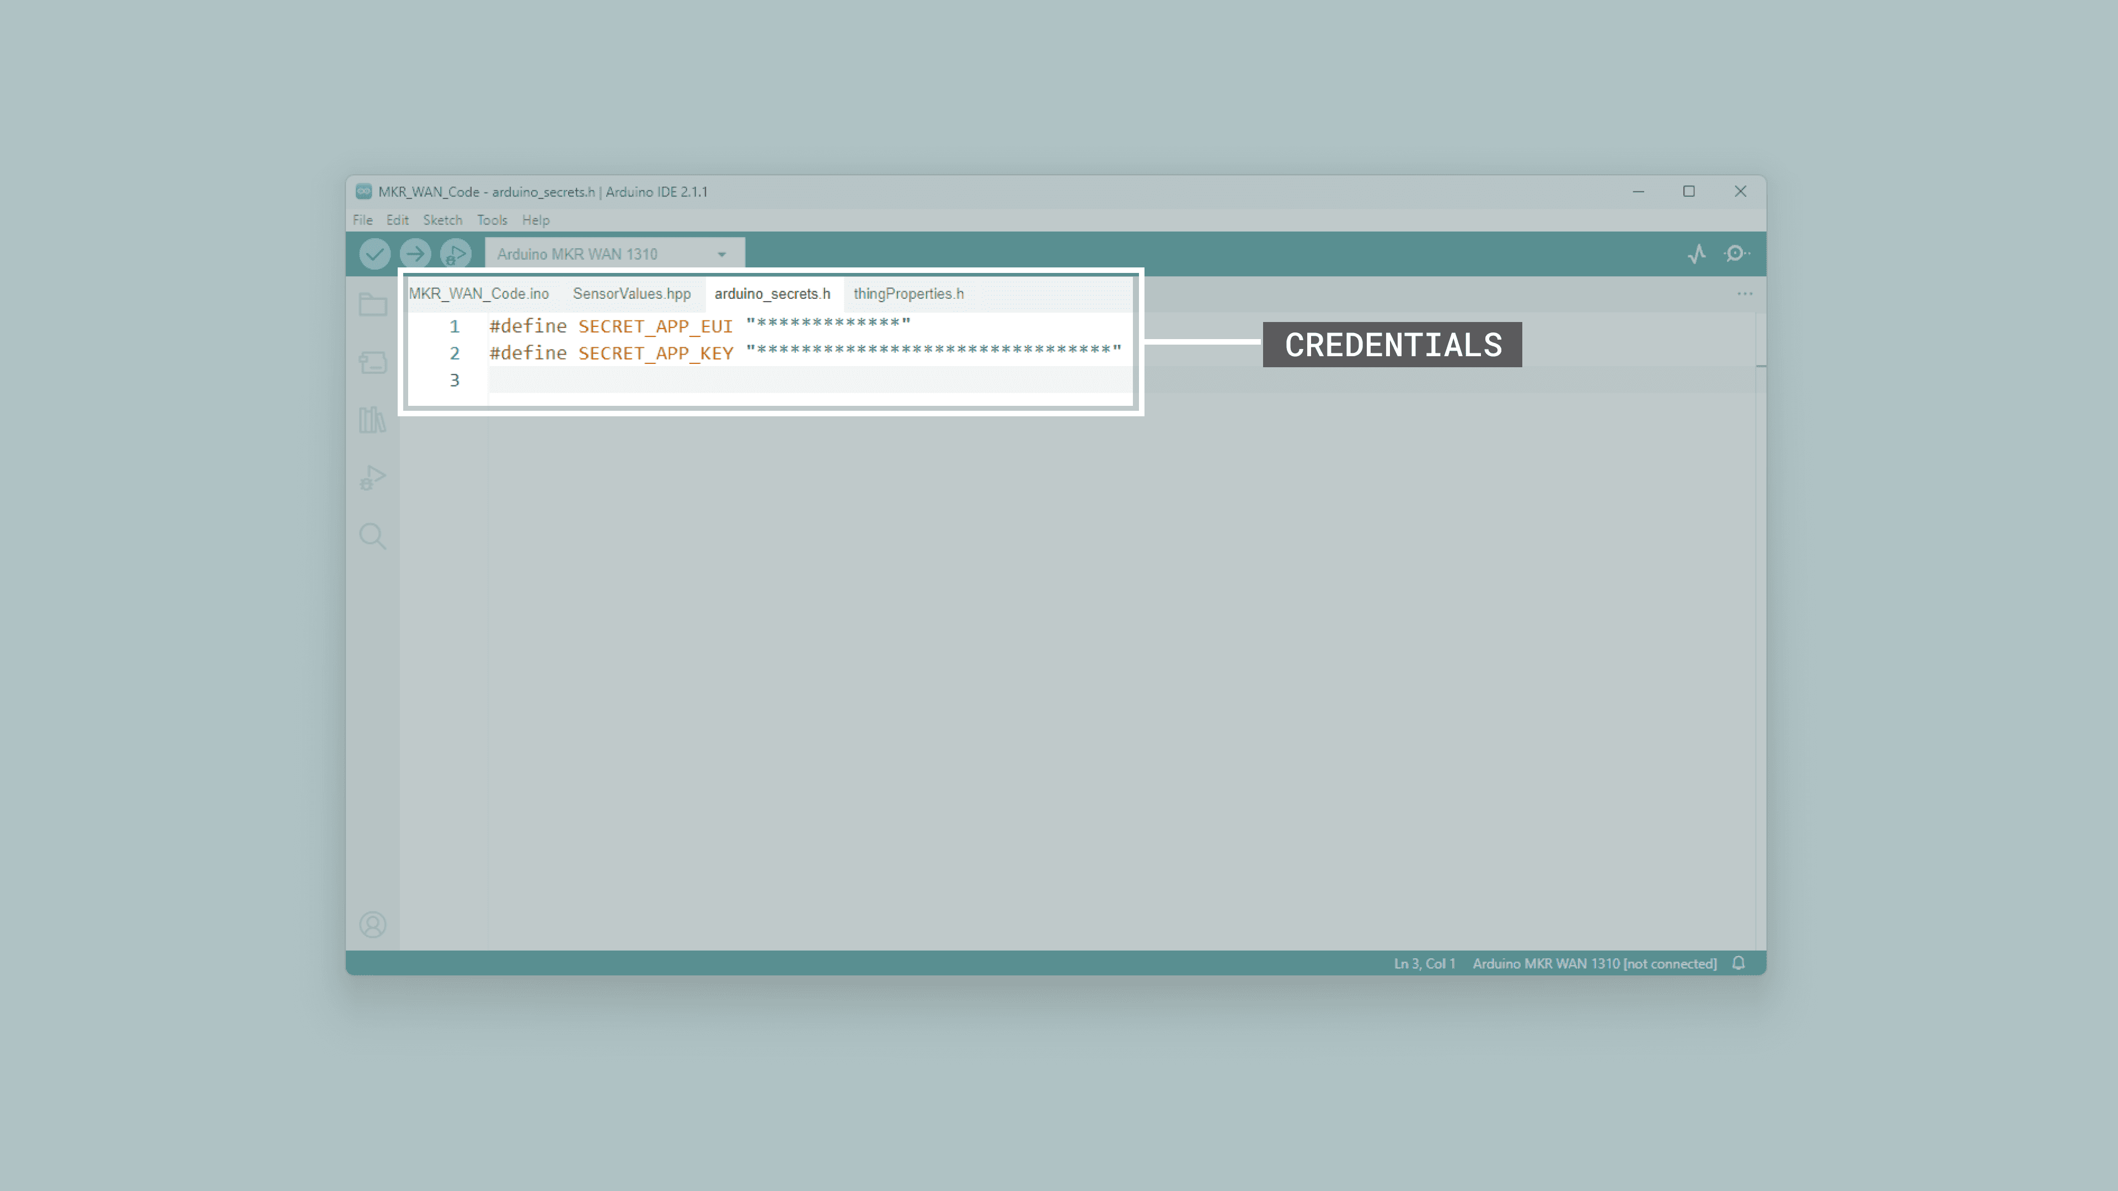The width and height of the screenshot is (2118, 1191).
Task: Open the editor tabs three-dot overflow menu
Action: pyautogui.click(x=1745, y=293)
